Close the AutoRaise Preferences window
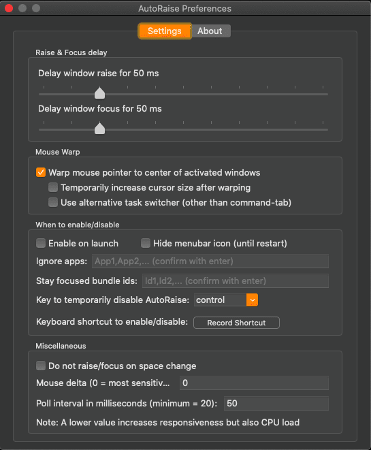 pyautogui.click(x=9, y=8)
